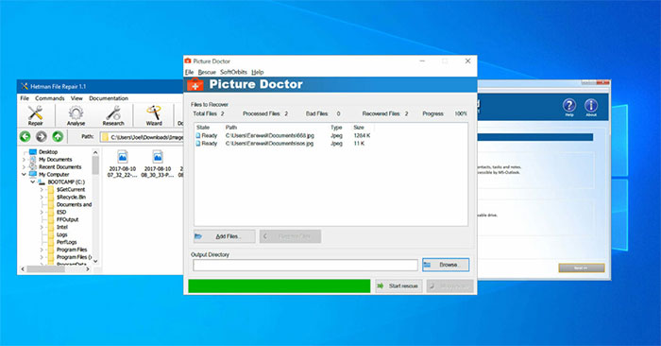Image resolution: width=661 pixels, height=346 pixels.
Task: Select the Logs folder in Hetman tree
Action: (x=62, y=234)
